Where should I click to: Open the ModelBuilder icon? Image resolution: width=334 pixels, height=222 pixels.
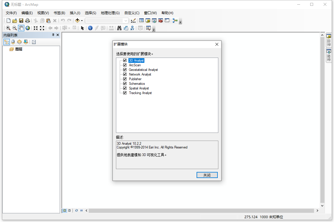[x=175, y=21]
